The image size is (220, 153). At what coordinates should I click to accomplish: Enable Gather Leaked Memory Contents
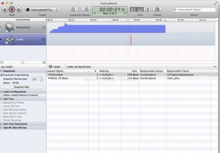(x=2, y=95)
